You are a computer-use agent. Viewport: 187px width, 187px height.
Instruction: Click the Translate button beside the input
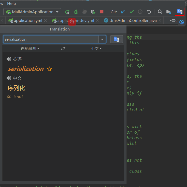click(117, 39)
